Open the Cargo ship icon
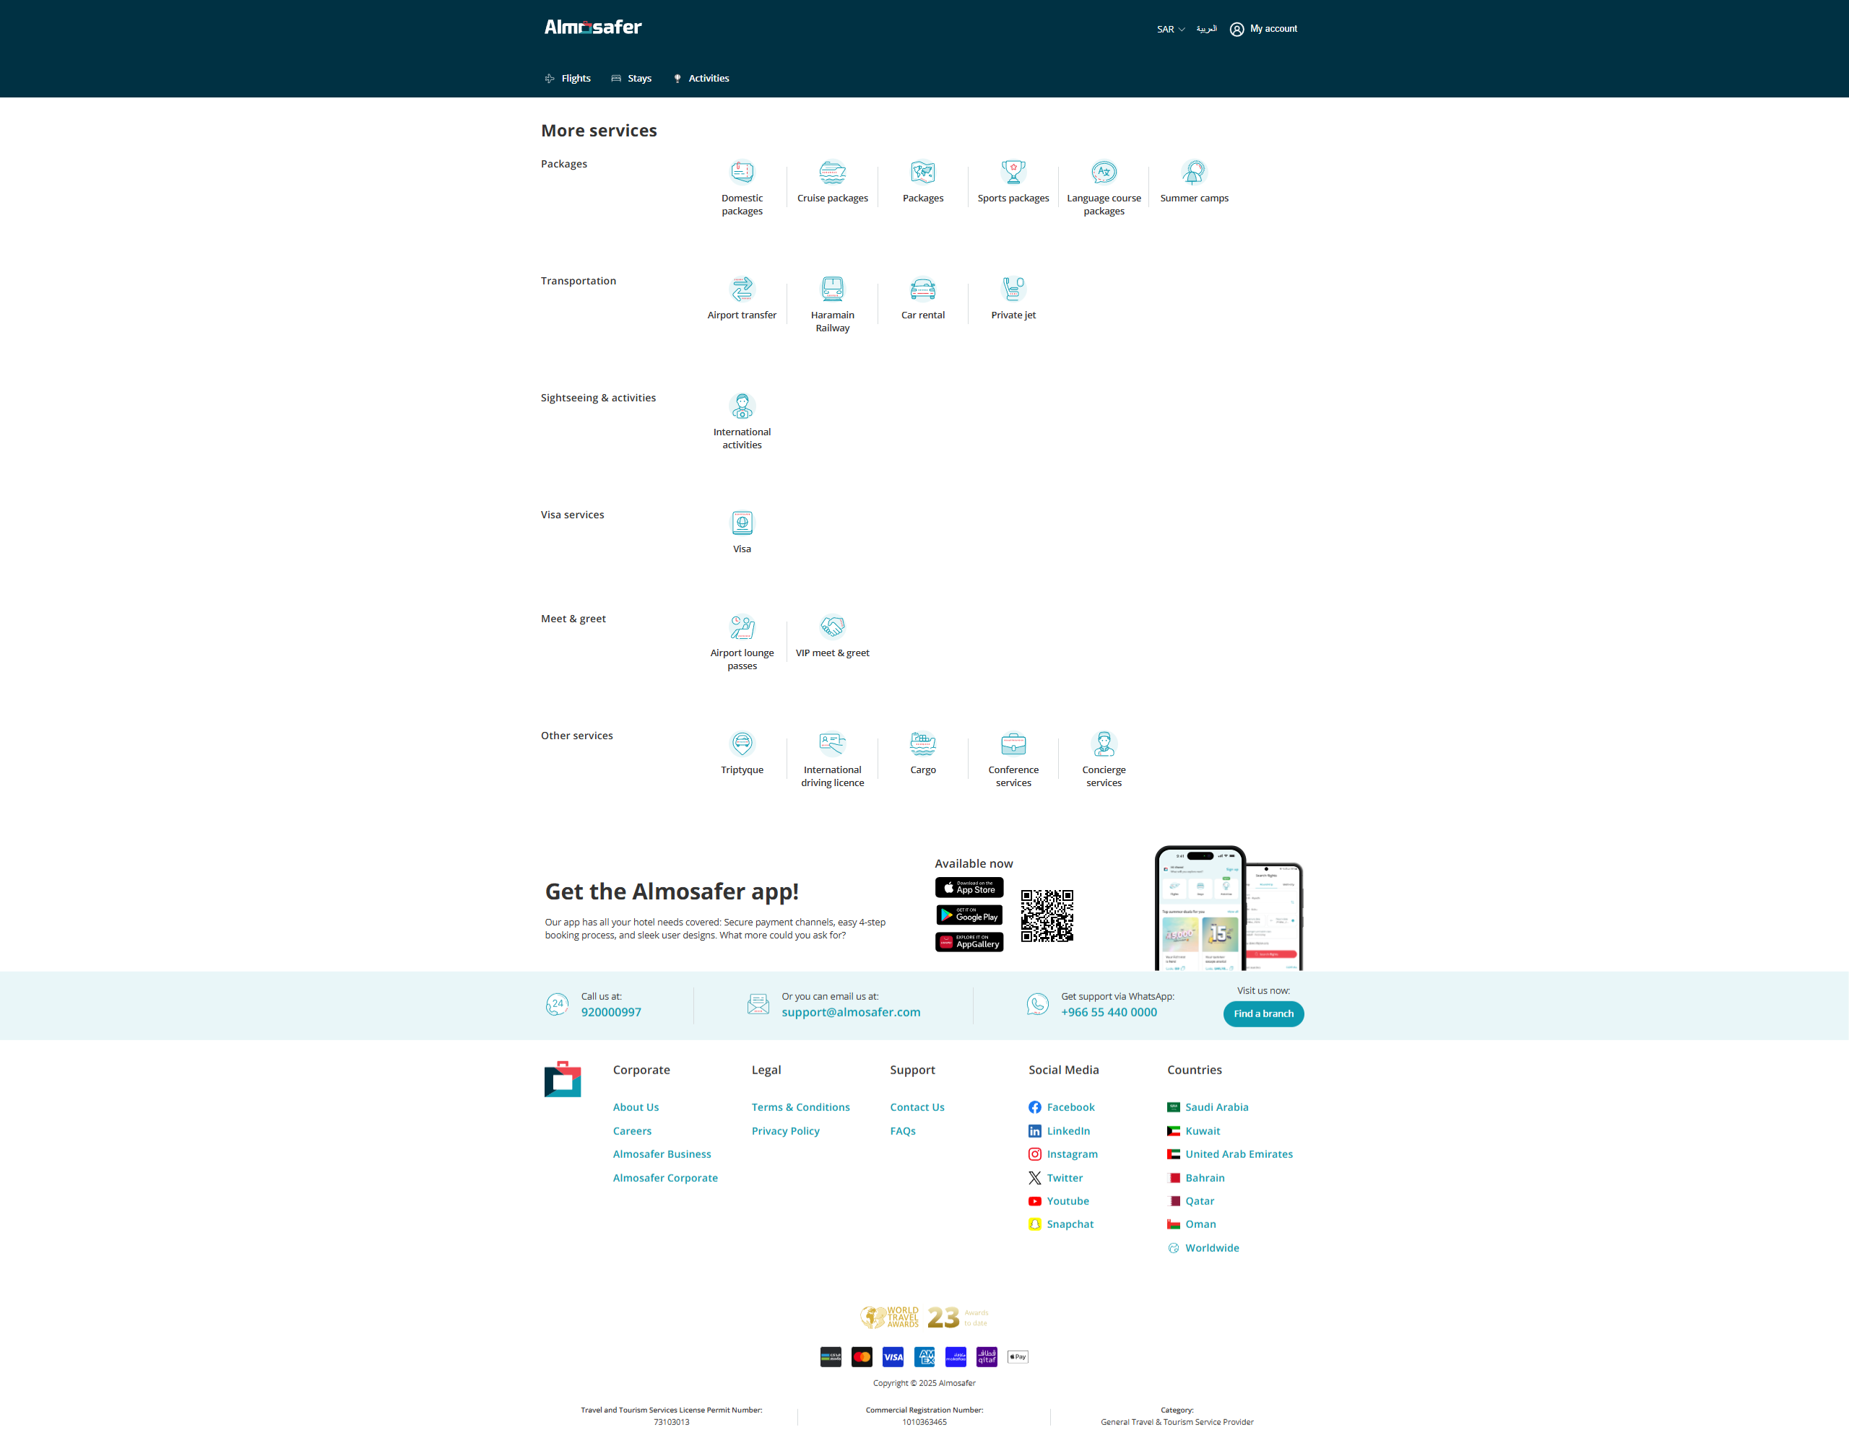The image size is (1849, 1443). pos(922,744)
